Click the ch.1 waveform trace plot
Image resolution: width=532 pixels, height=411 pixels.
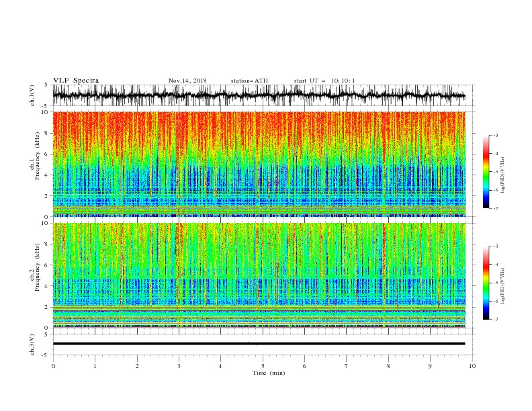point(259,95)
